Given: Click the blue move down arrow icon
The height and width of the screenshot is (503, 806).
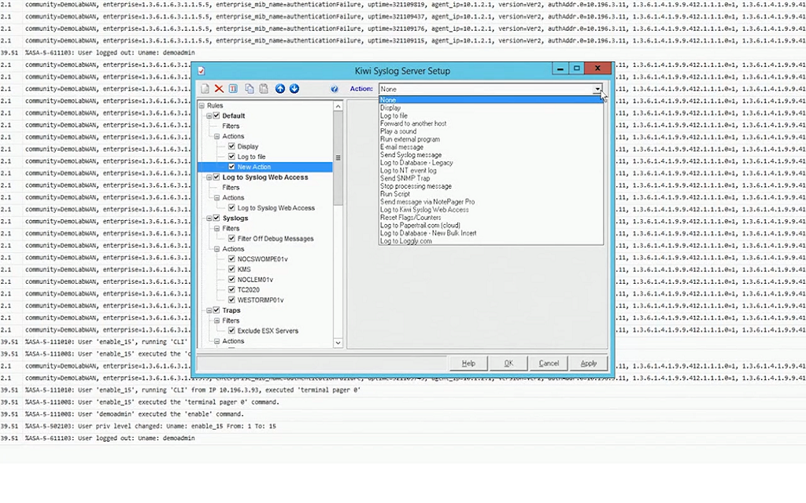Looking at the screenshot, I should pyautogui.click(x=294, y=88).
